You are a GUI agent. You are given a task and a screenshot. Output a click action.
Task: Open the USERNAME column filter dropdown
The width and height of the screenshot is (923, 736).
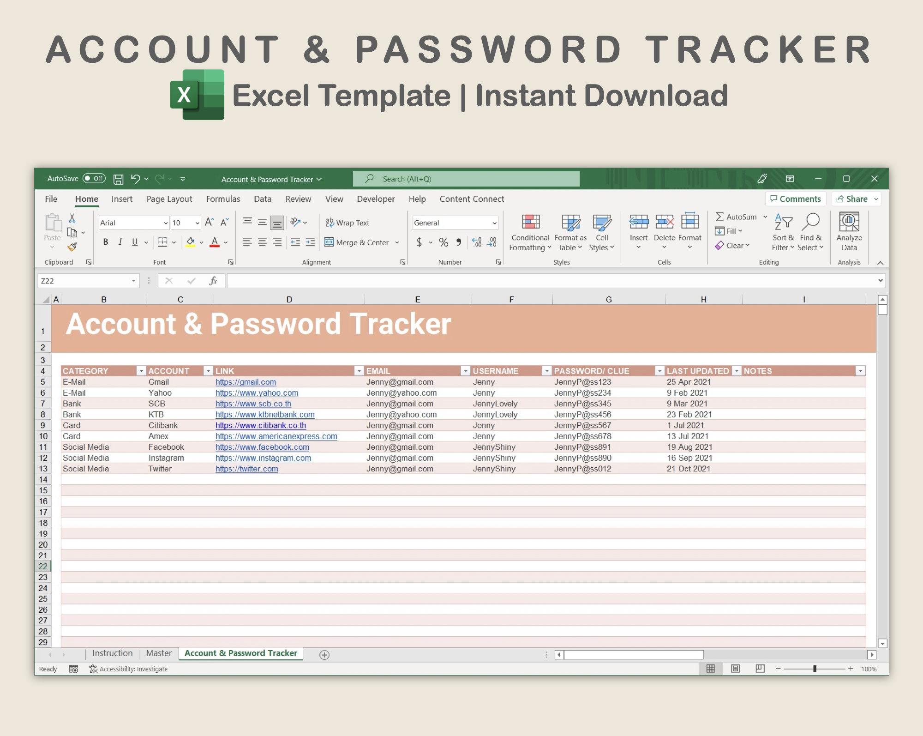pyautogui.click(x=547, y=371)
